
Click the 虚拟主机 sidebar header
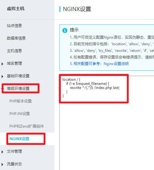16,9
